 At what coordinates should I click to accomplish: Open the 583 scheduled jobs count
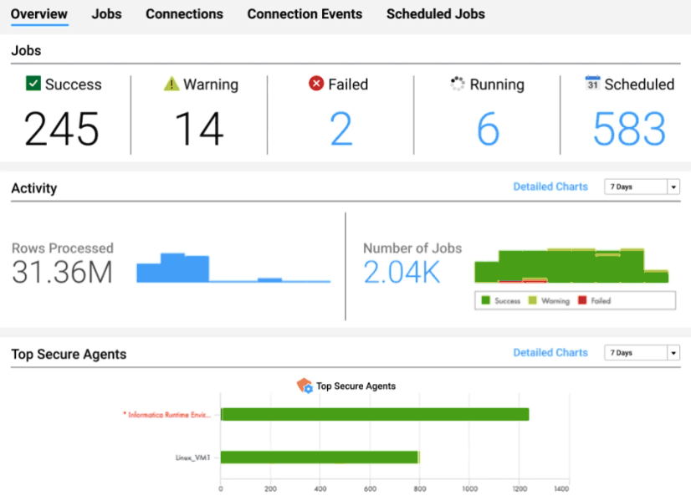tap(629, 129)
